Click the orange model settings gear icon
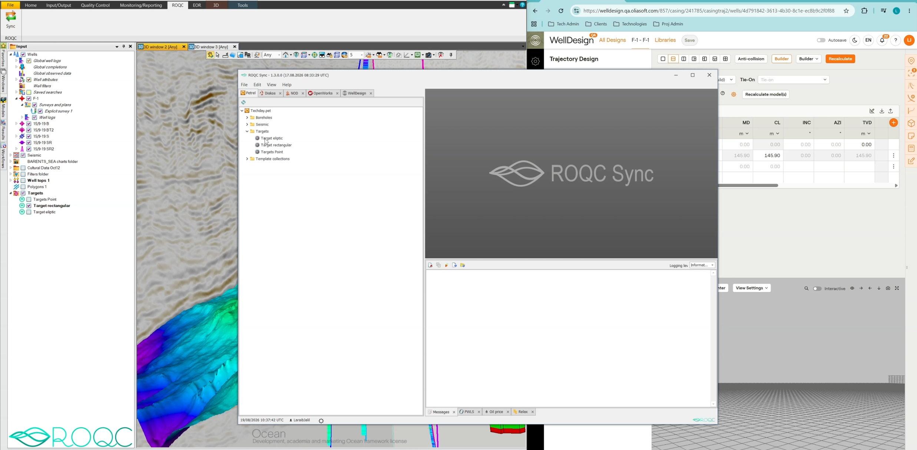This screenshot has height=450, width=917. pos(734,94)
